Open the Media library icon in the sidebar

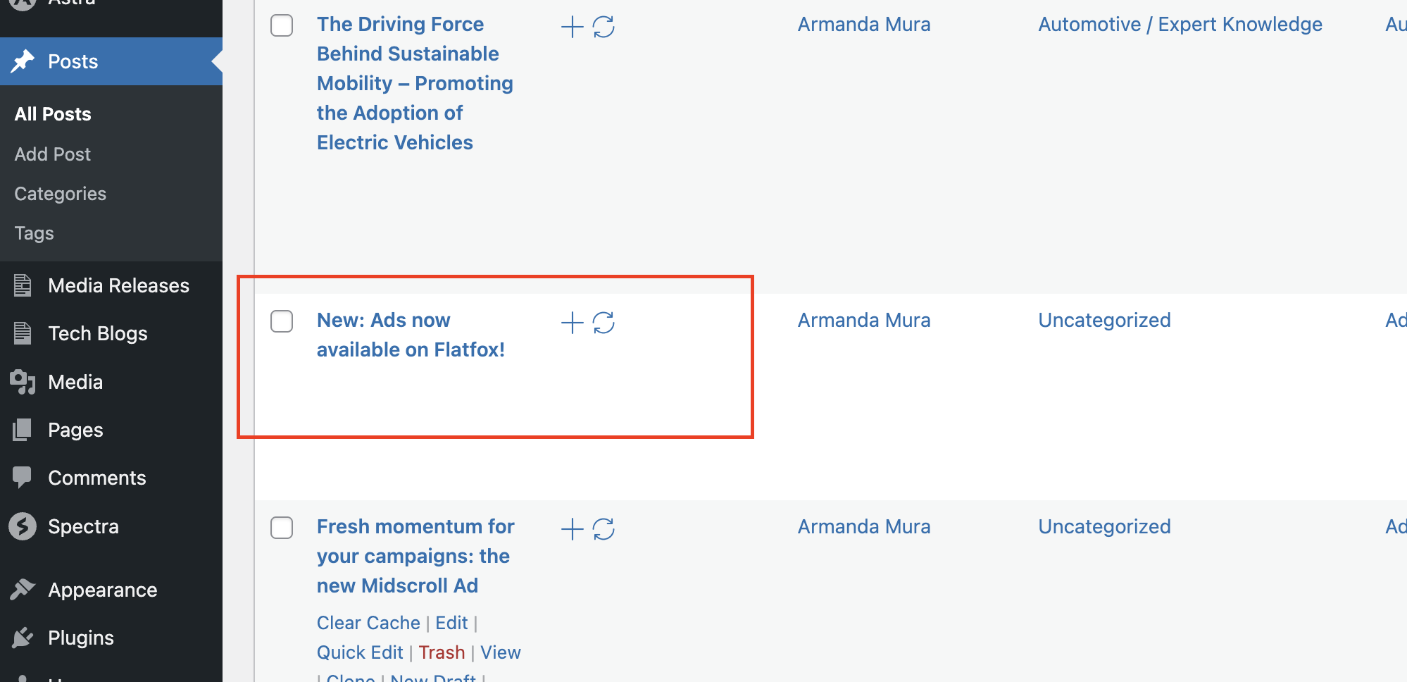pos(23,382)
